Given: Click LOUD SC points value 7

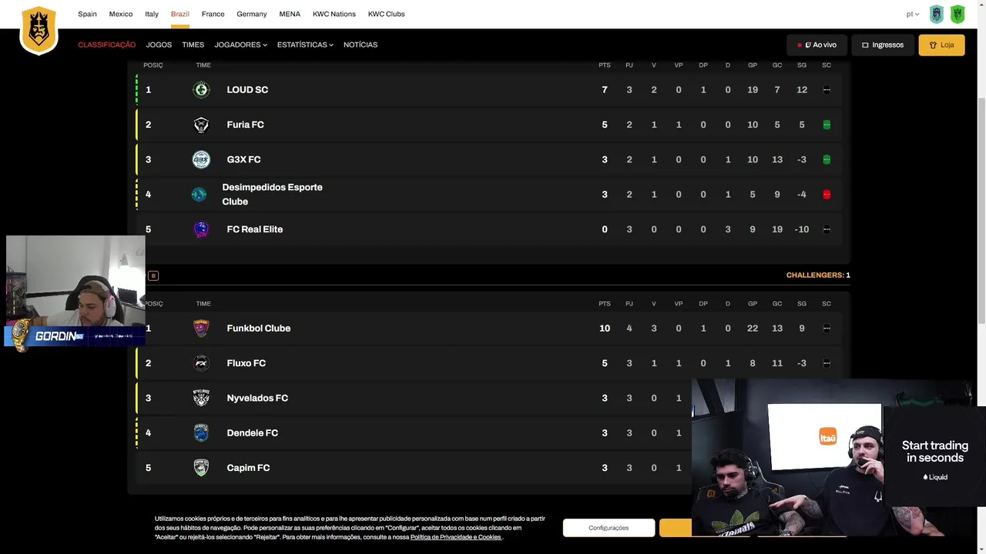Looking at the screenshot, I should [605, 90].
